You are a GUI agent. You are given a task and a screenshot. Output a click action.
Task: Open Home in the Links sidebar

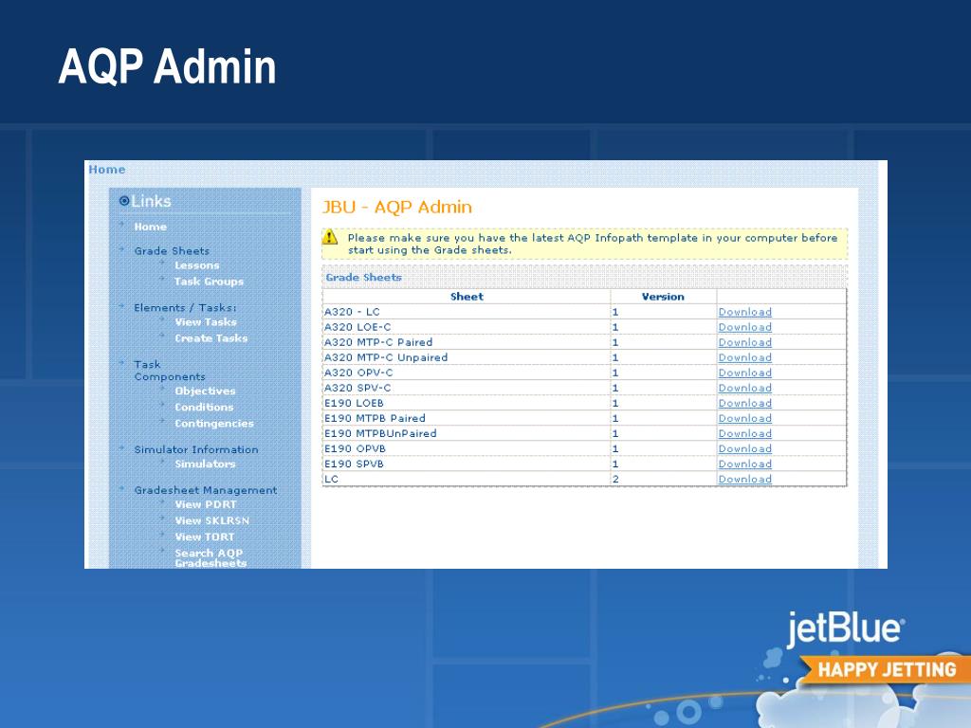(x=151, y=227)
